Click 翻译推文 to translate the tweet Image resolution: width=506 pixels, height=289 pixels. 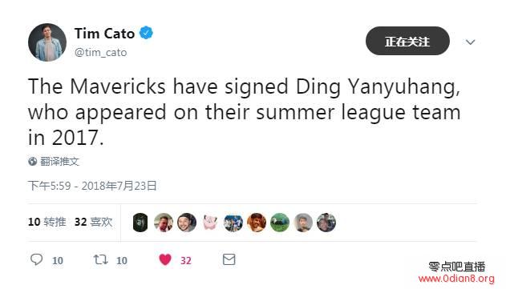click(x=59, y=161)
